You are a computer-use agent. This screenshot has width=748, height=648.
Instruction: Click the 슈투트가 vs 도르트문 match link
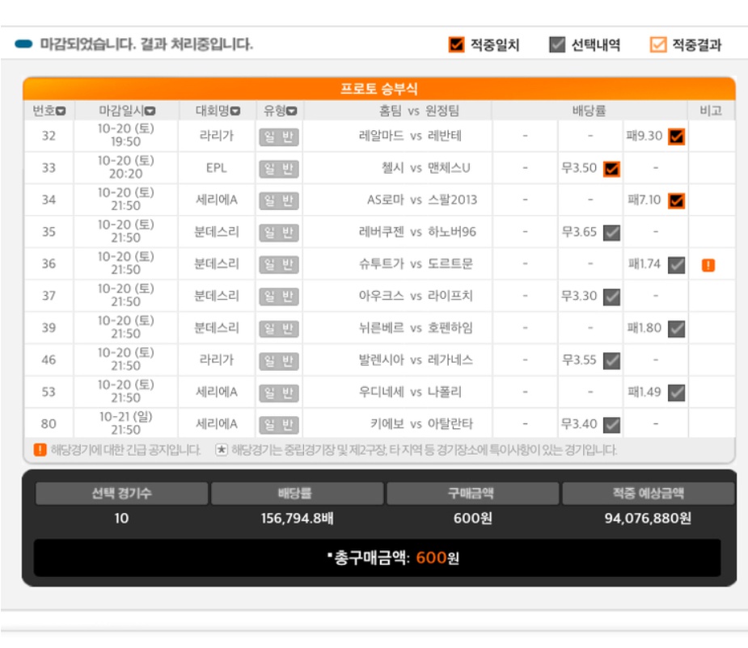click(x=416, y=263)
